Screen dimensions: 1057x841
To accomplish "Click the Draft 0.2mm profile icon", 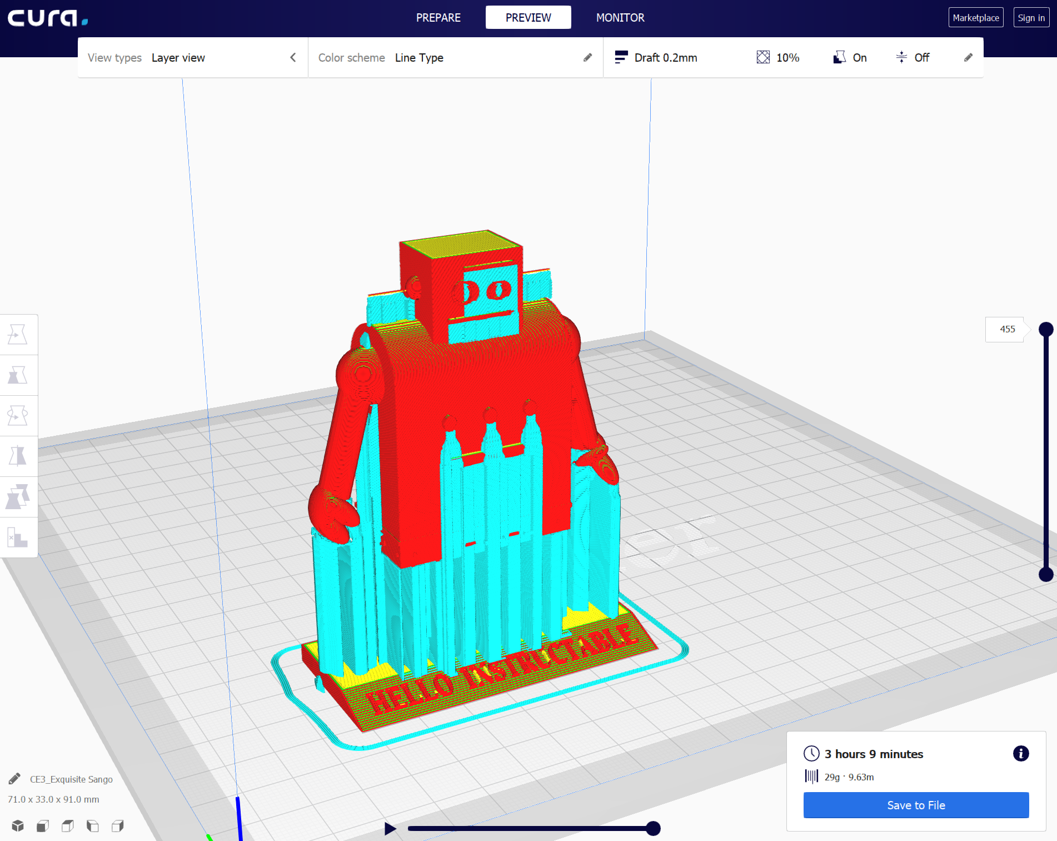I will coord(621,57).
